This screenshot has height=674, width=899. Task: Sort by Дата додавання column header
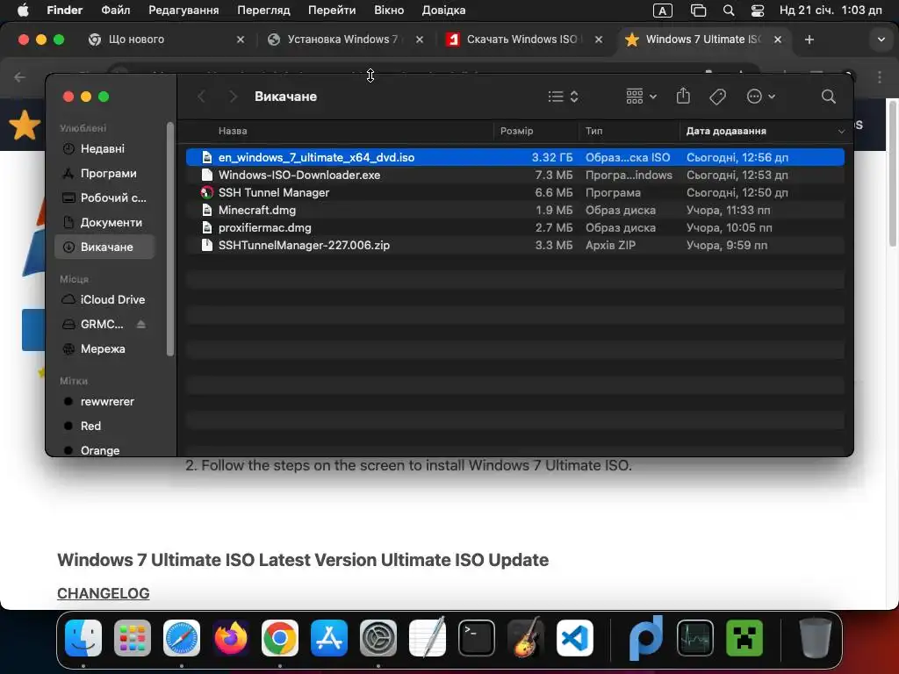coord(726,132)
